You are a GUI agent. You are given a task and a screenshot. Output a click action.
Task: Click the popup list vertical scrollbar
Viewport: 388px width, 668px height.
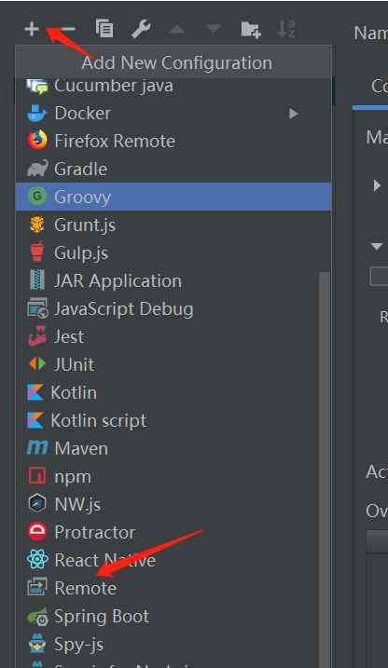325,469
